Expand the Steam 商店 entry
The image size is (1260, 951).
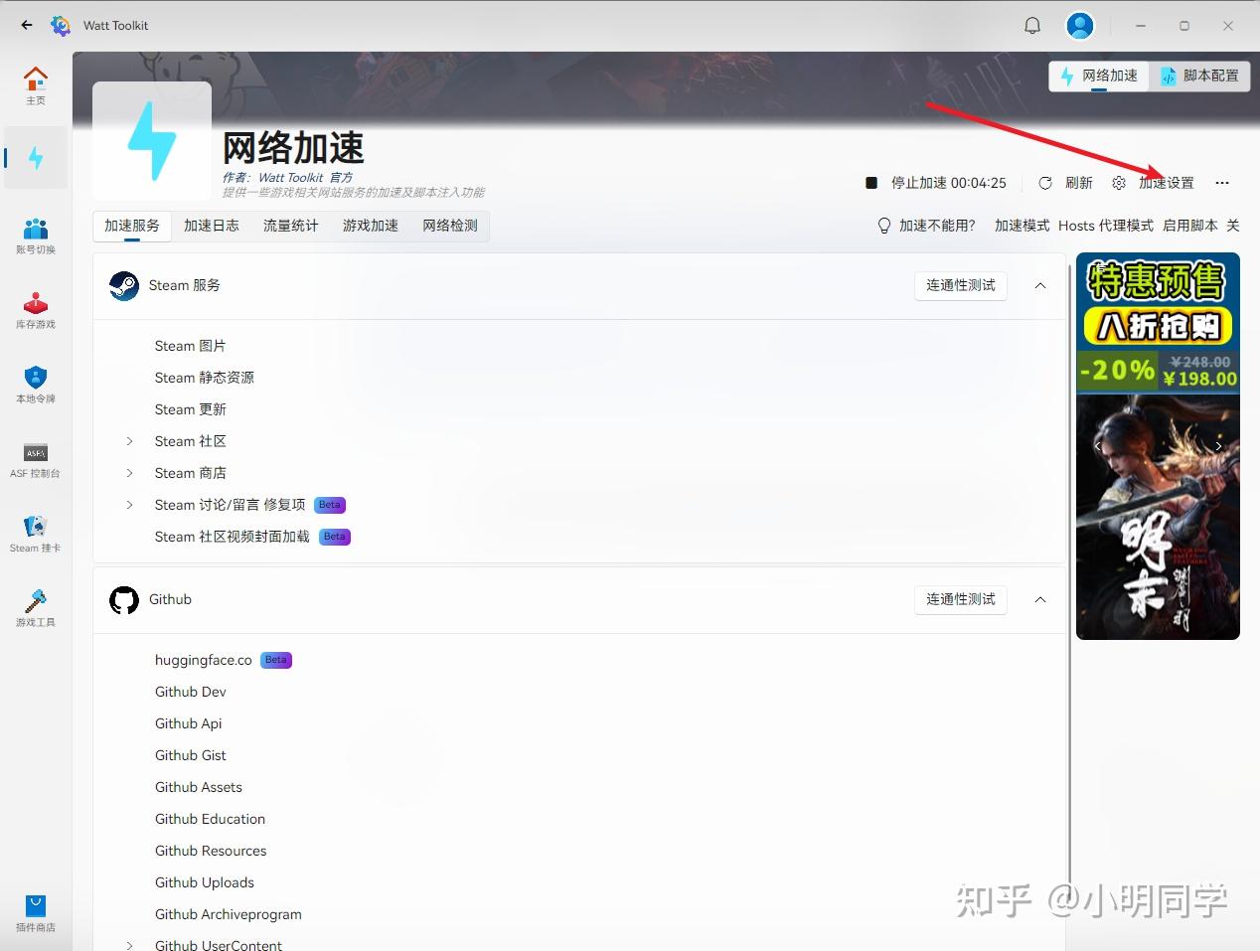tap(129, 473)
